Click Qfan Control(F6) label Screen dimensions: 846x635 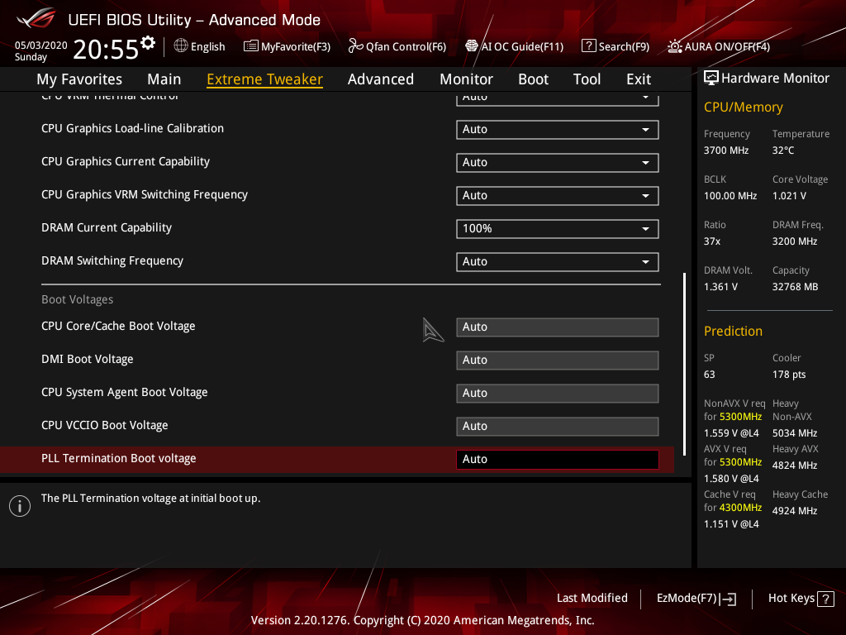coord(406,47)
